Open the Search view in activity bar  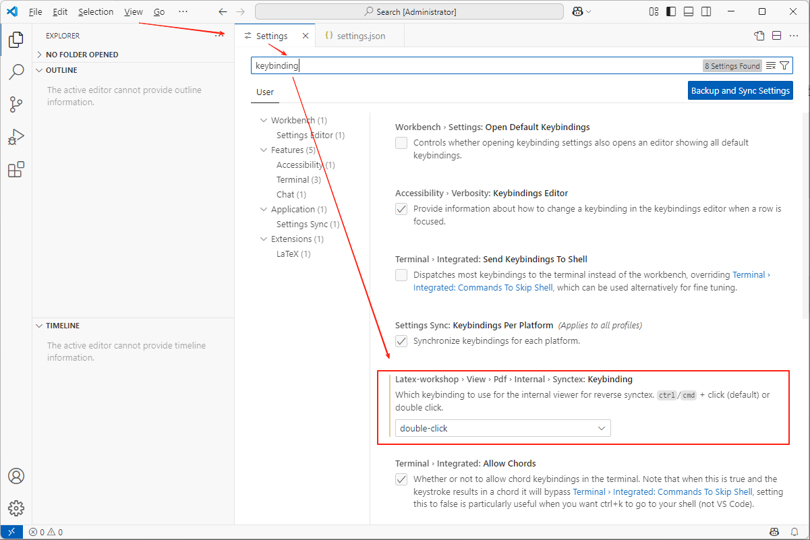point(16,72)
